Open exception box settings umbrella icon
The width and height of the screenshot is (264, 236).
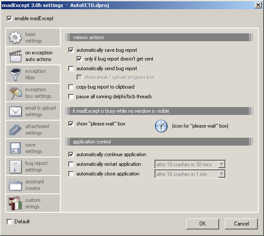click(15, 93)
